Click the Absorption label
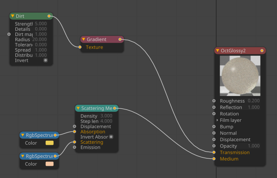277x178 pixels. pyautogui.click(x=93, y=132)
